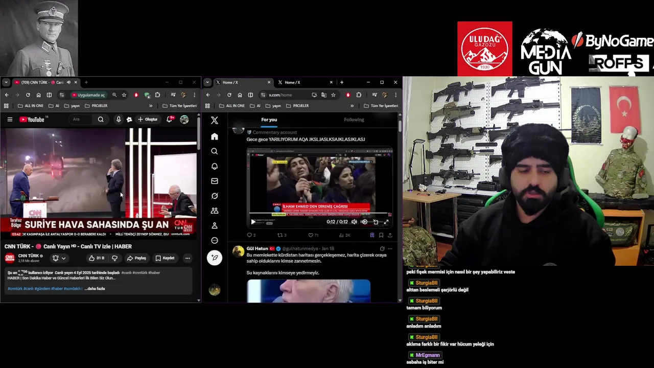Like the CNN TÜRK live video
Viewport: 654px width, 368px height.
pyautogui.click(x=96, y=258)
